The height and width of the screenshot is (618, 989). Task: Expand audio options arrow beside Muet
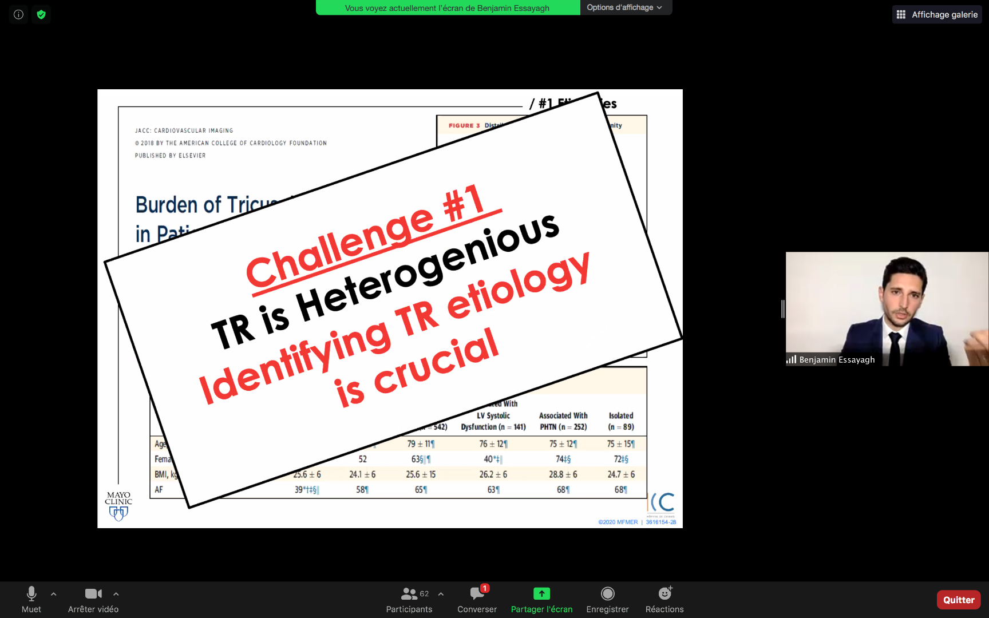(x=54, y=594)
